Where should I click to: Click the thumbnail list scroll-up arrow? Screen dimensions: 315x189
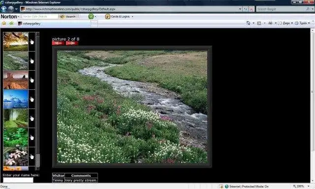pos(37,34)
